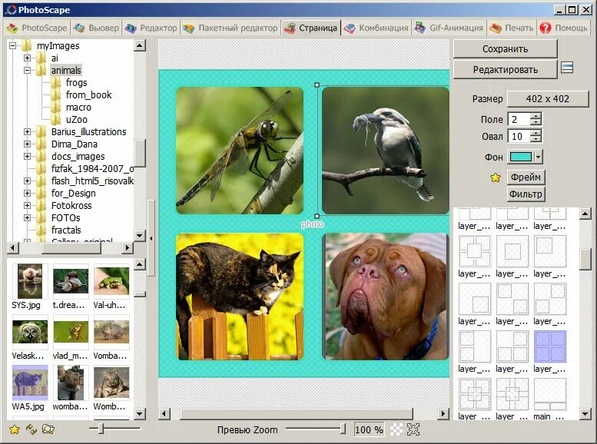Viewport: 597px width, 444px height.
Task: Pick the turquoise Фон color swatch
Action: pyautogui.click(x=520, y=157)
